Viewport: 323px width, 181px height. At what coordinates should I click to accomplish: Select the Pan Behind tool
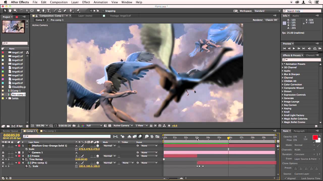click(32, 11)
